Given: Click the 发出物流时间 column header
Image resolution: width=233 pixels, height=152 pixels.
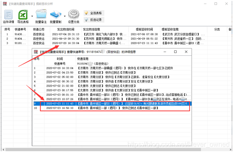Looking at the screenshot, I should (66, 29).
